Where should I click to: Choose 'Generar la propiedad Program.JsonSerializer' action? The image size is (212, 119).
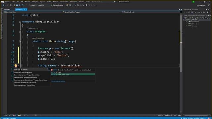[x=27, y=75]
